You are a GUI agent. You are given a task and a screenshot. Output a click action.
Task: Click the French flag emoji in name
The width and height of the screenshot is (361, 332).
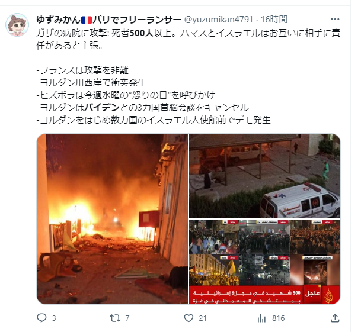tap(87, 20)
